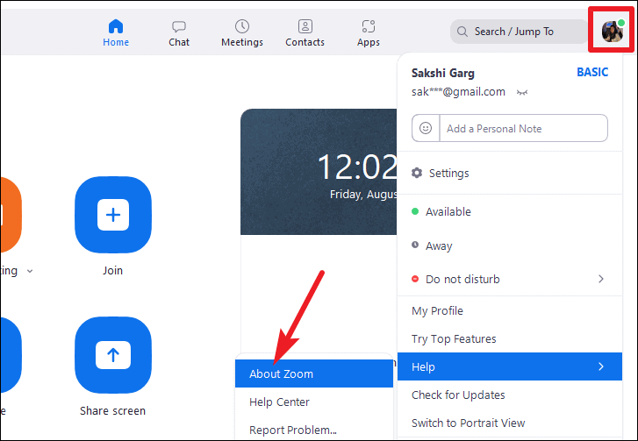Switch to the Chat tab

[179, 33]
